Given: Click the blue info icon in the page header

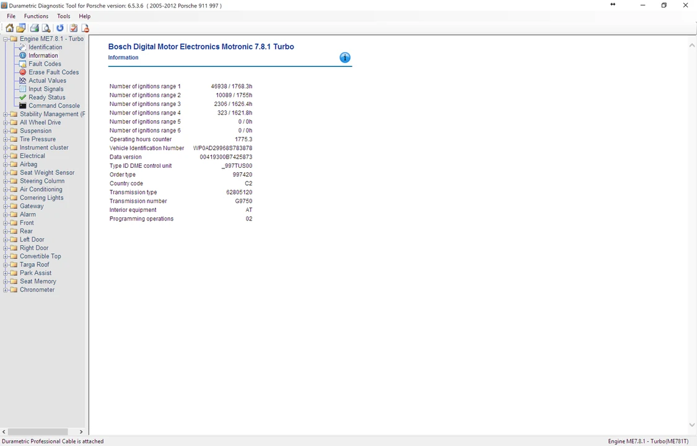Looking at the screenshot, I should 345,58.
